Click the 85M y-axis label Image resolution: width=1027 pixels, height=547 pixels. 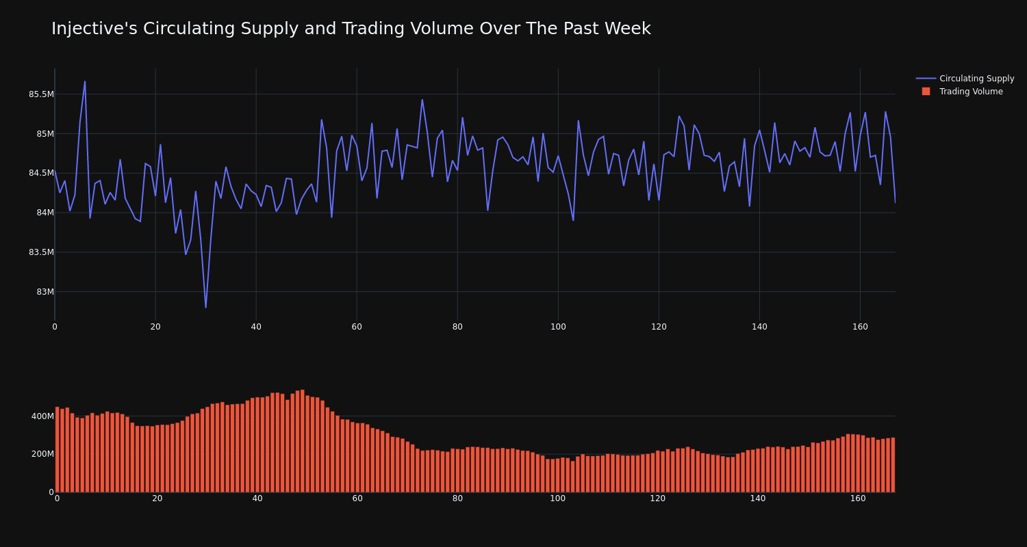point(45,134)
